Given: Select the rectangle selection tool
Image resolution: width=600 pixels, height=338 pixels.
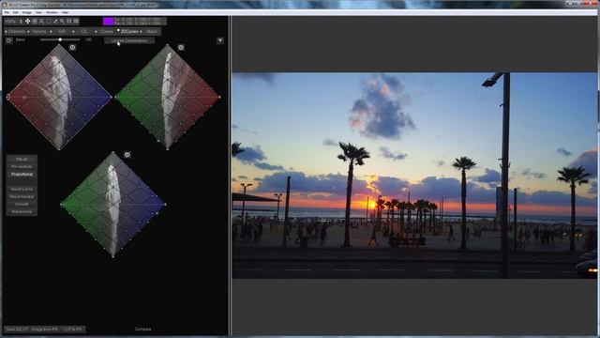Looking at the screenshot, I should click(x=48, y=22).
